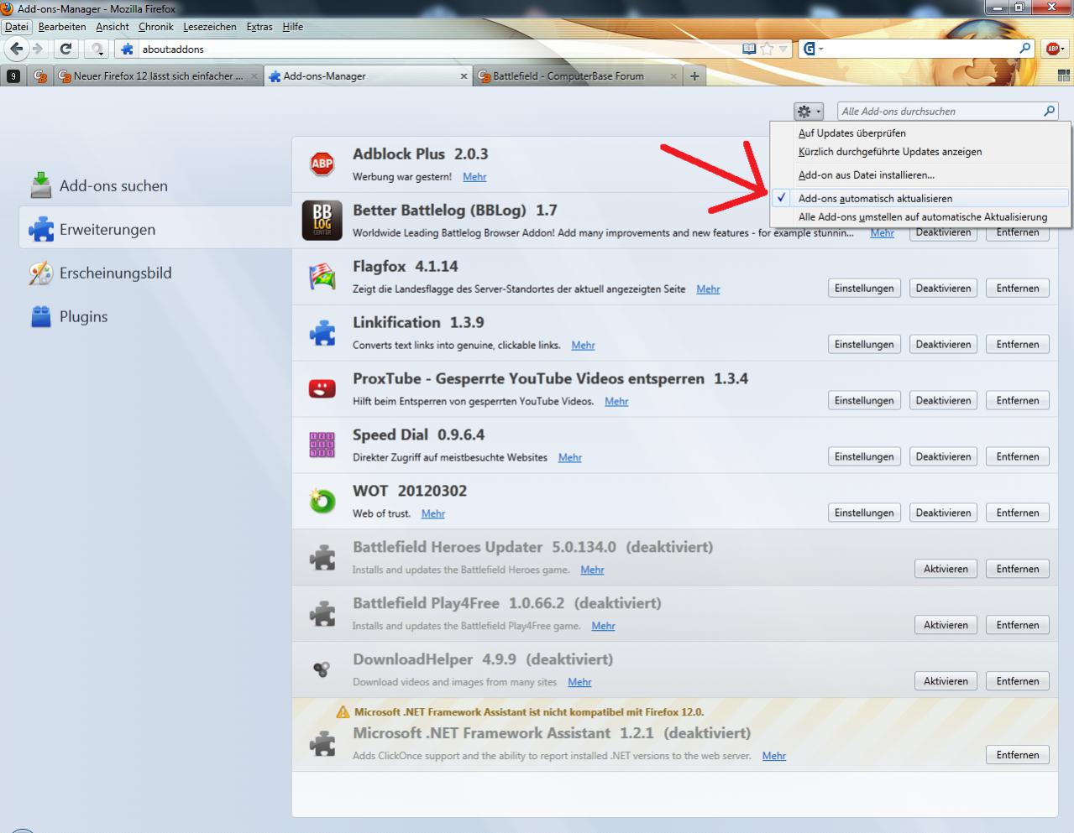Click the ProxTube red icon
The width and height of the screenshot is (1074, 833).
click(x=322, y=389)
